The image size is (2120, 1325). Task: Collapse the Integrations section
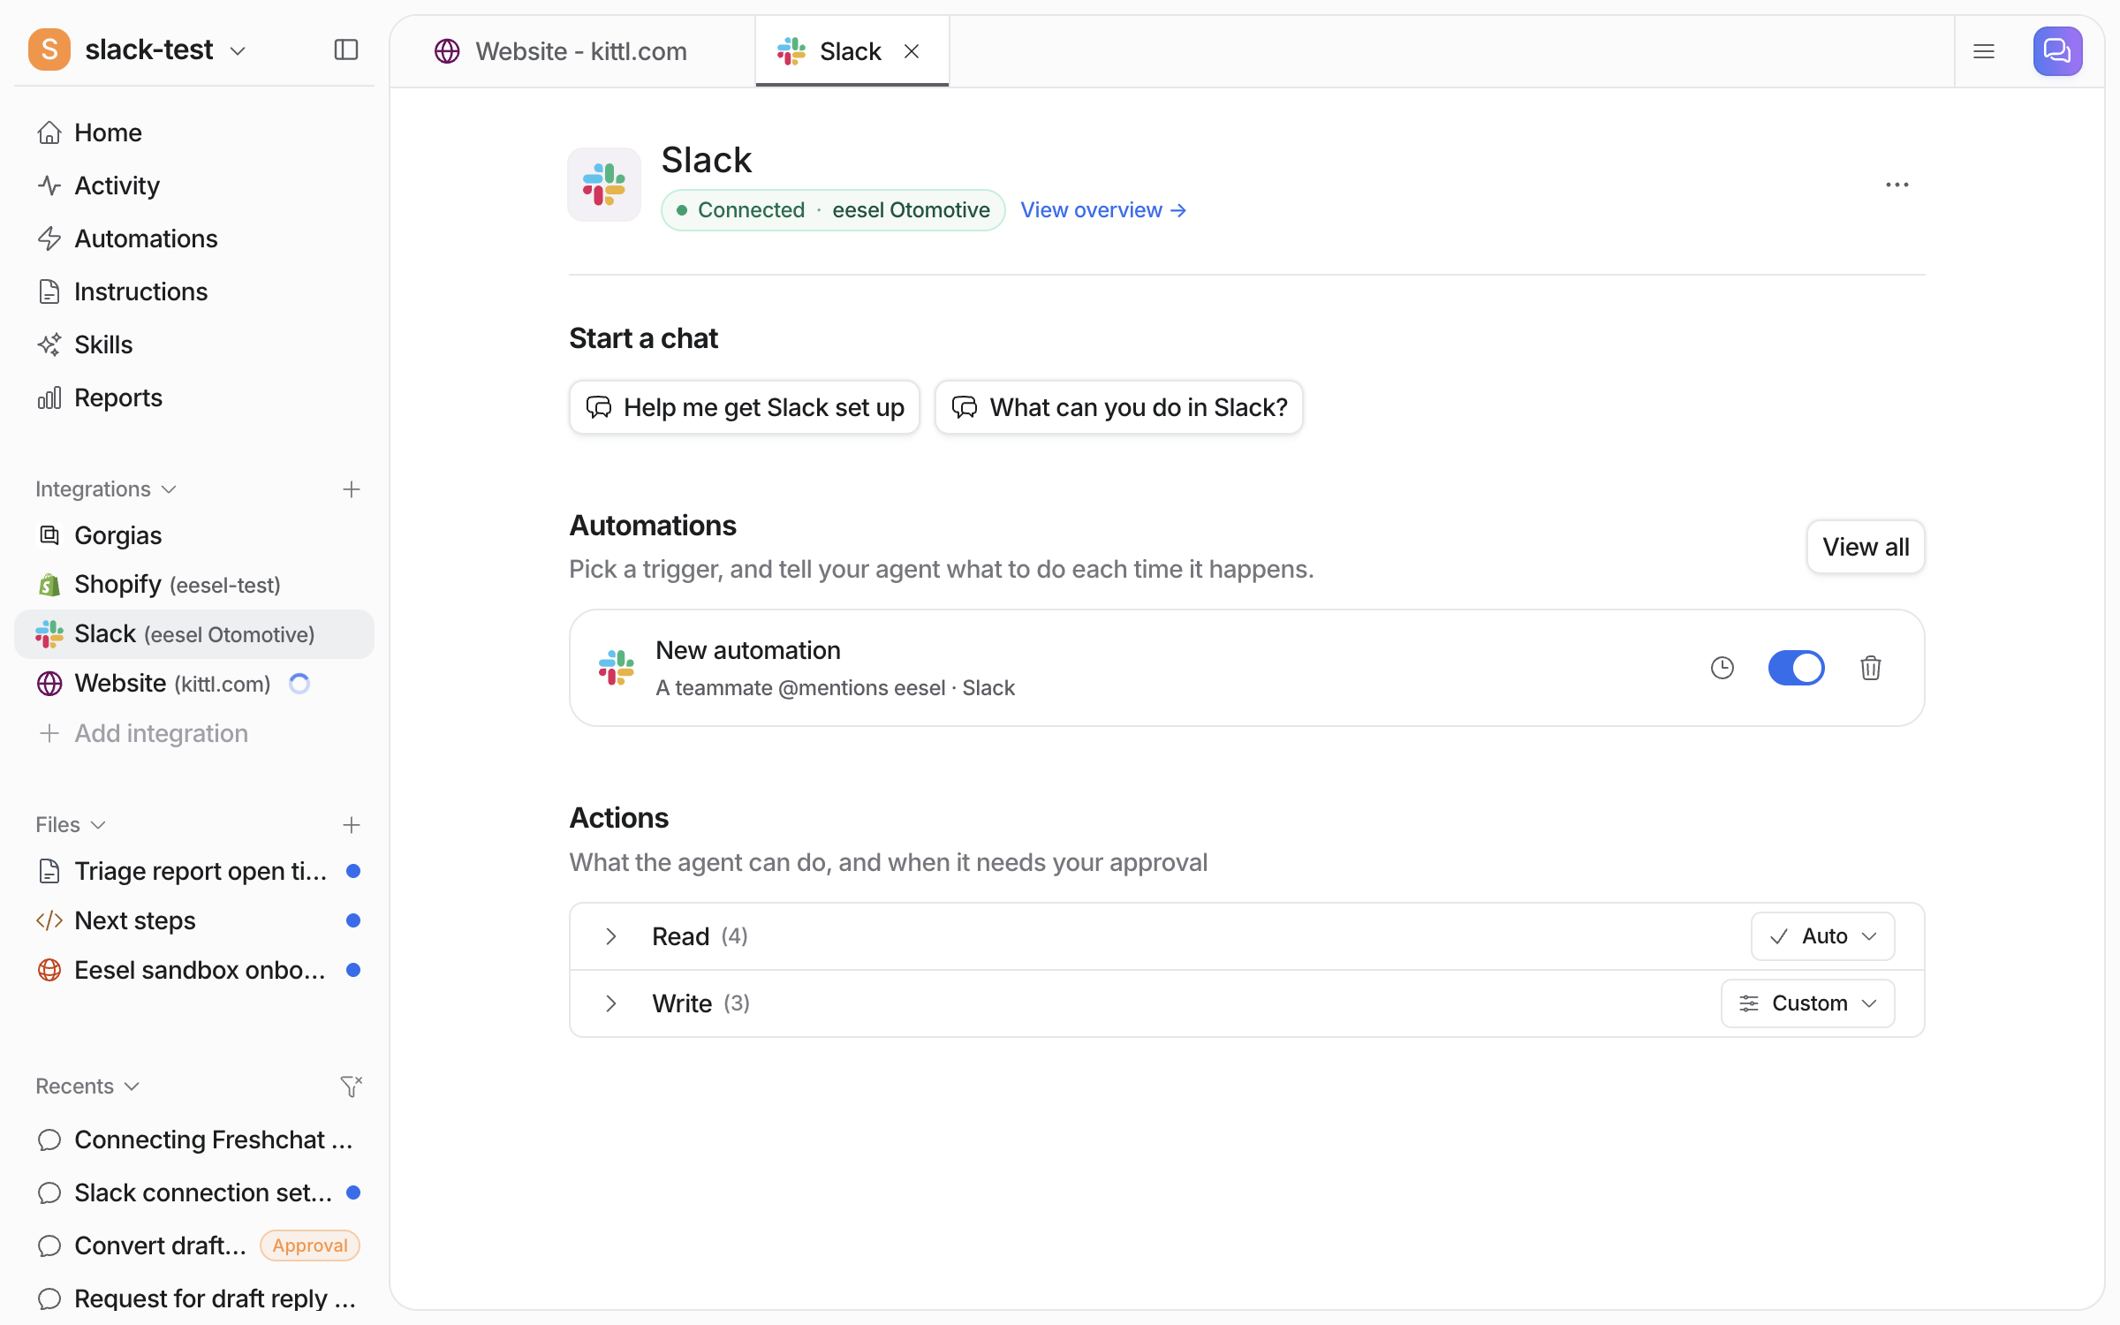tap(106, 489)
